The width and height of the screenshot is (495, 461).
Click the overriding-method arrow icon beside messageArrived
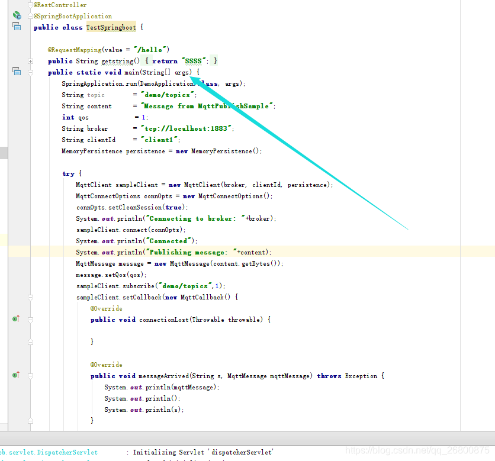coord(15,375)
